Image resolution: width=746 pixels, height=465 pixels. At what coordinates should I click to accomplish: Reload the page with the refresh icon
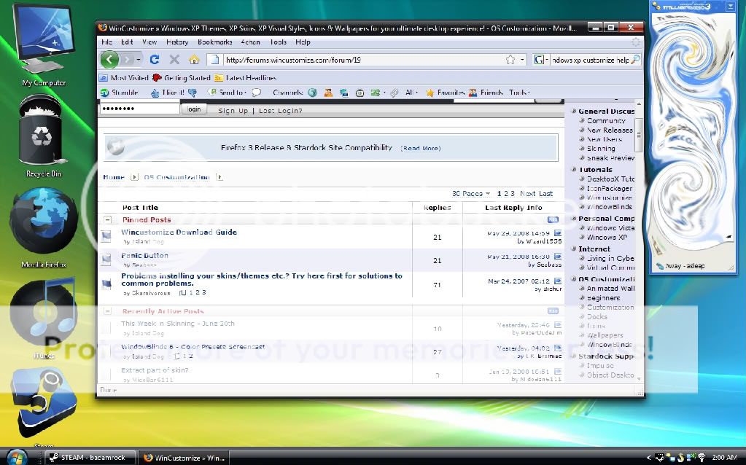(x=155, y=60)
